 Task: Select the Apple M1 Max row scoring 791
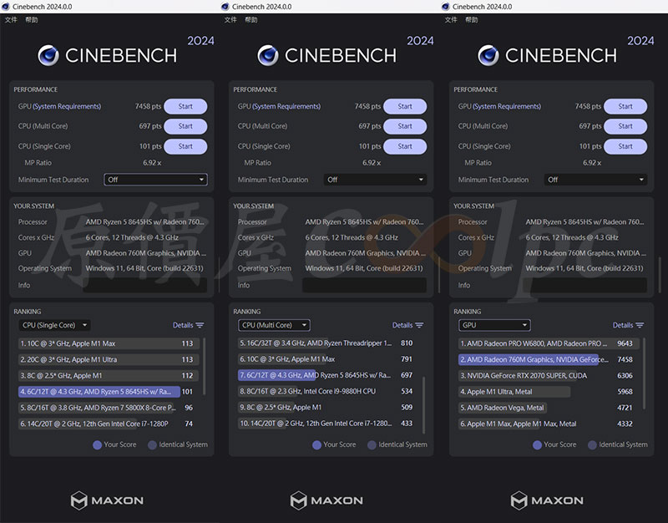tap(326, 359)
